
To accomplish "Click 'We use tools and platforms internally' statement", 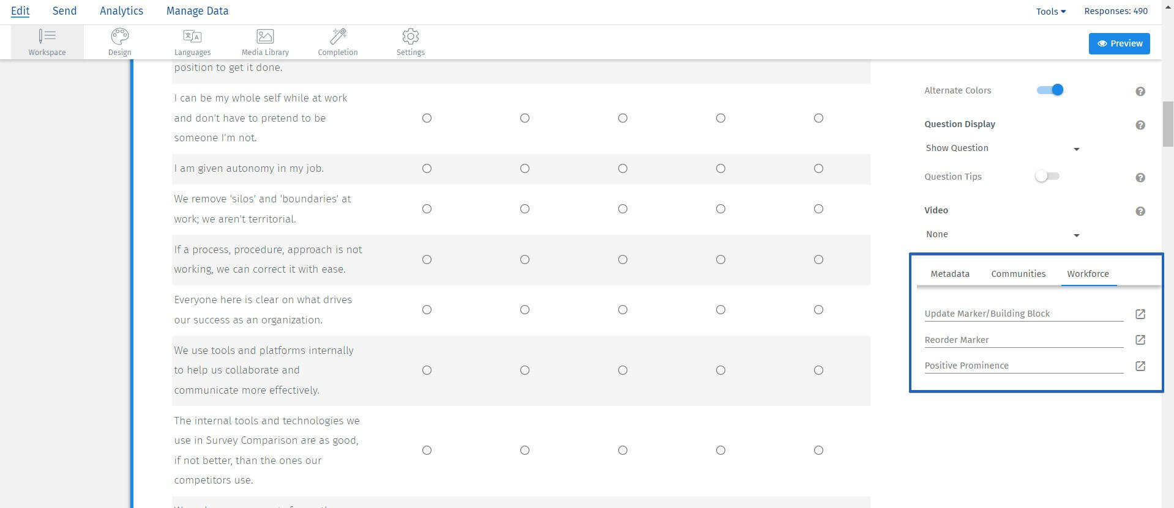I will click(264, 370).
